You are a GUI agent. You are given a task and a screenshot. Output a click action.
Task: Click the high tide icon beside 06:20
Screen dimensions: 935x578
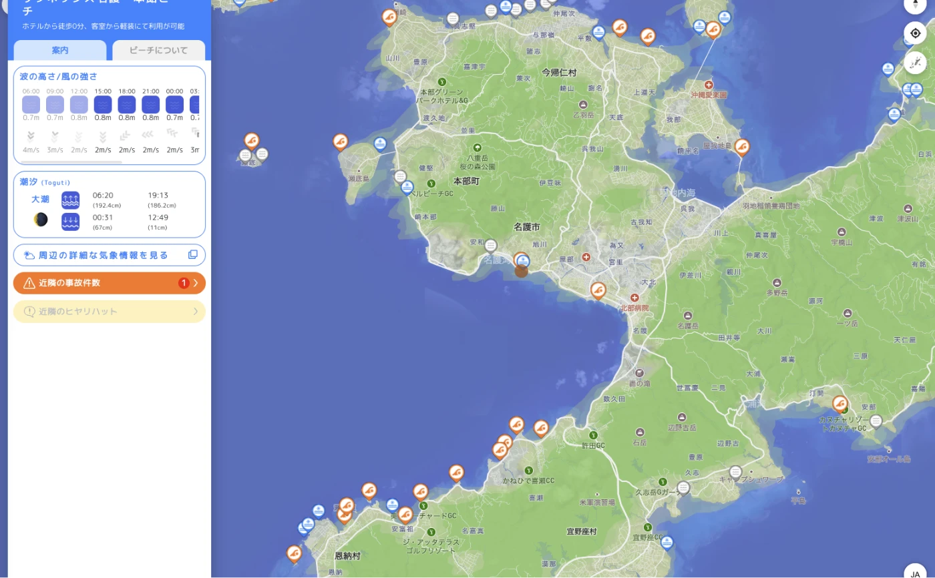71,200
